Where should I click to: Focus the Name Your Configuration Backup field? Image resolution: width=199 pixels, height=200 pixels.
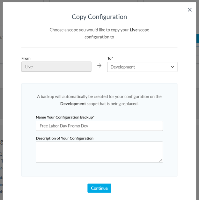coord(99,126)
